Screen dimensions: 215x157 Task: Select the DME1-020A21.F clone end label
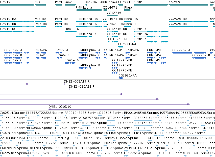click(81, 87)
